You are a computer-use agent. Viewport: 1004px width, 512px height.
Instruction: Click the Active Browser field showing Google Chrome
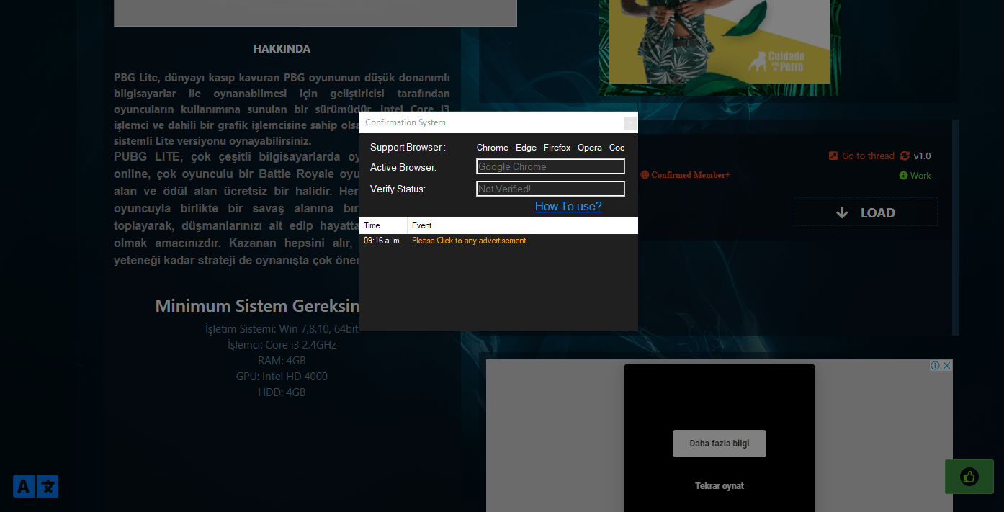coord(551,166)
